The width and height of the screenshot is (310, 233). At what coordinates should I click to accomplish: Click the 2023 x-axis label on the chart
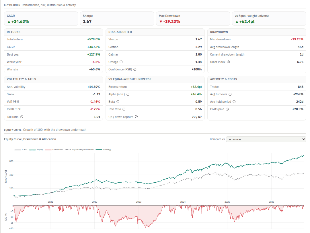(139, 202)
